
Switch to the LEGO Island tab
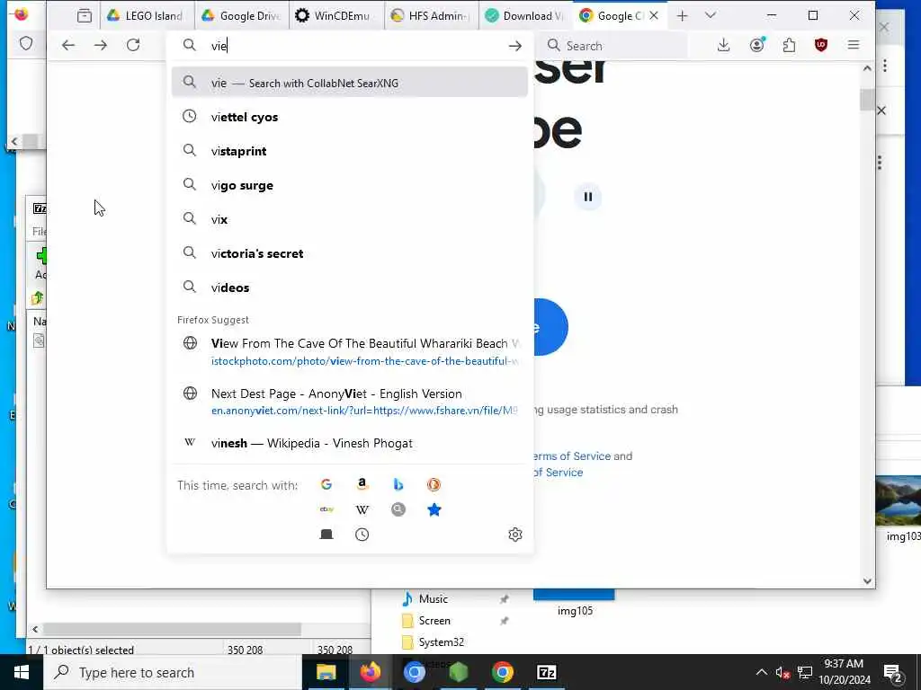[147, 16]
